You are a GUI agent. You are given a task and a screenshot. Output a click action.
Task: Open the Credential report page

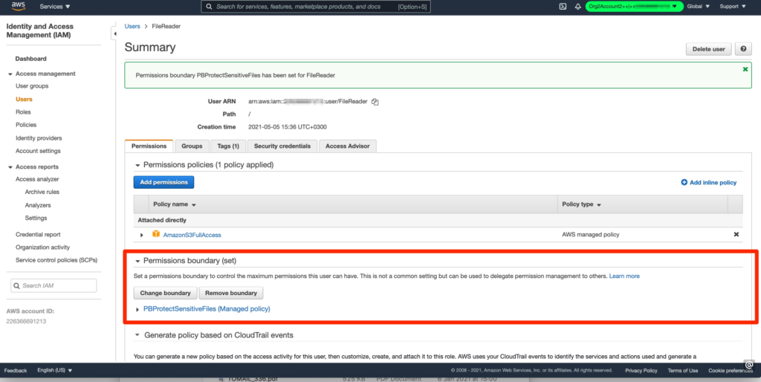coord(39,234)
